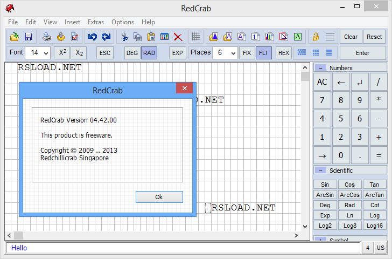This screenshot has height=259, width=392.
Task: Collapse the Numbers panel
Action: pos(321,68)
